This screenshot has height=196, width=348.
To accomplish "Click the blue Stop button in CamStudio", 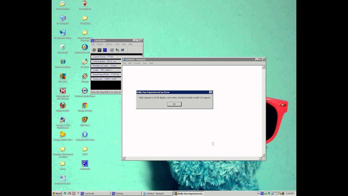I will [105, 50].
